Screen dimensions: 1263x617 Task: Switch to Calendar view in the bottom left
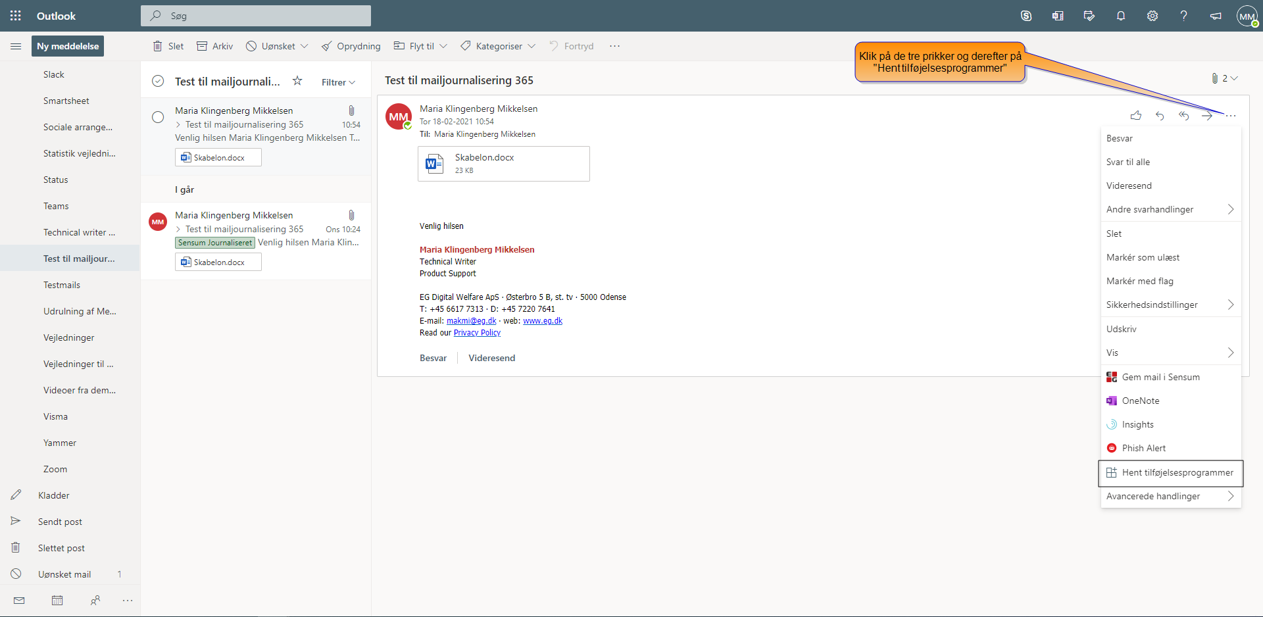click(x=57, y=601)
